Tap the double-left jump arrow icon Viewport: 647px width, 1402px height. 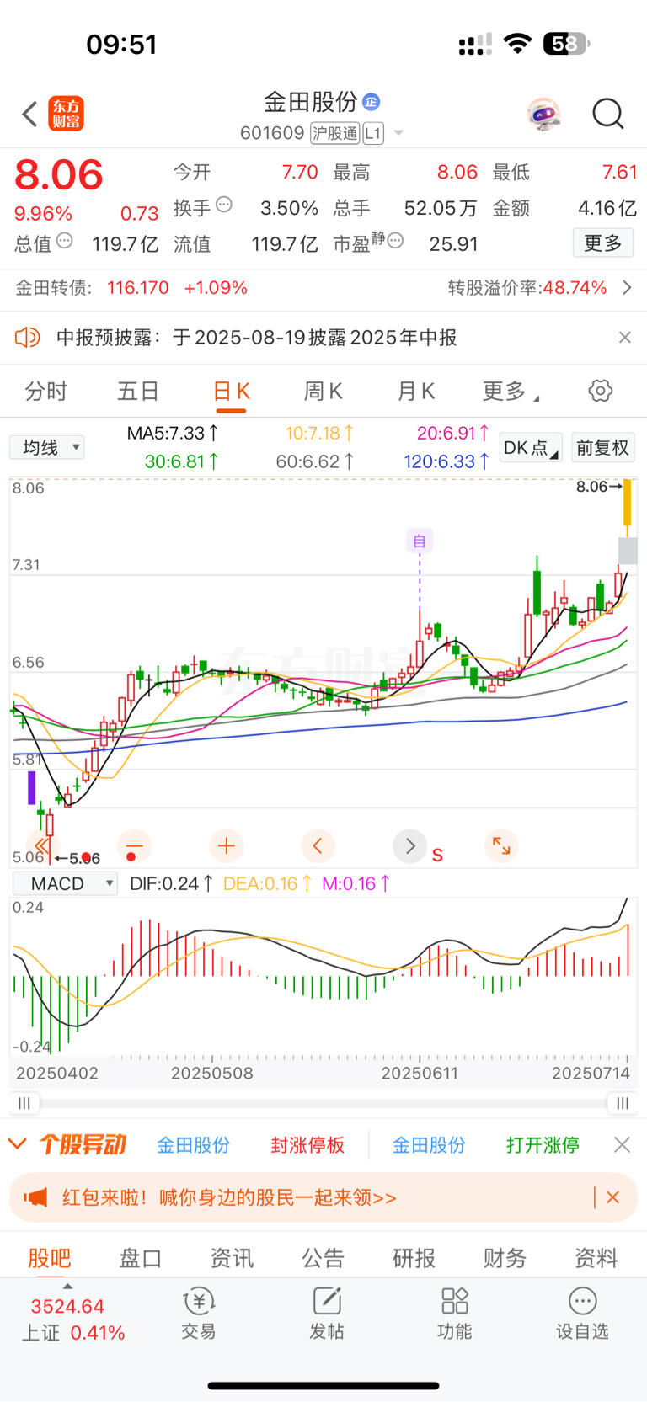41,845
